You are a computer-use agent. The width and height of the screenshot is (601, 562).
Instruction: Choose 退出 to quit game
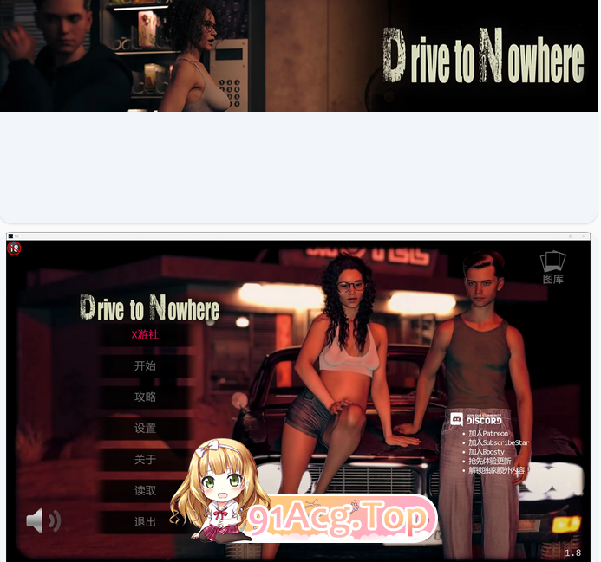(x=146, y=522)
